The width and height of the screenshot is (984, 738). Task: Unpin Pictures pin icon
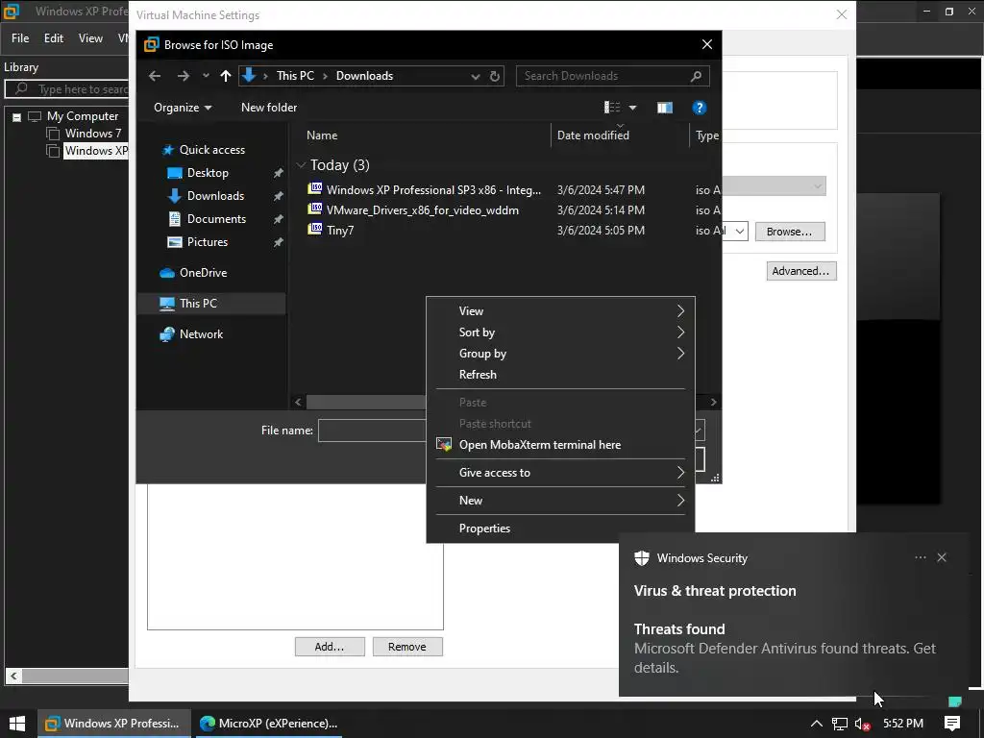(x=278, y=242)
